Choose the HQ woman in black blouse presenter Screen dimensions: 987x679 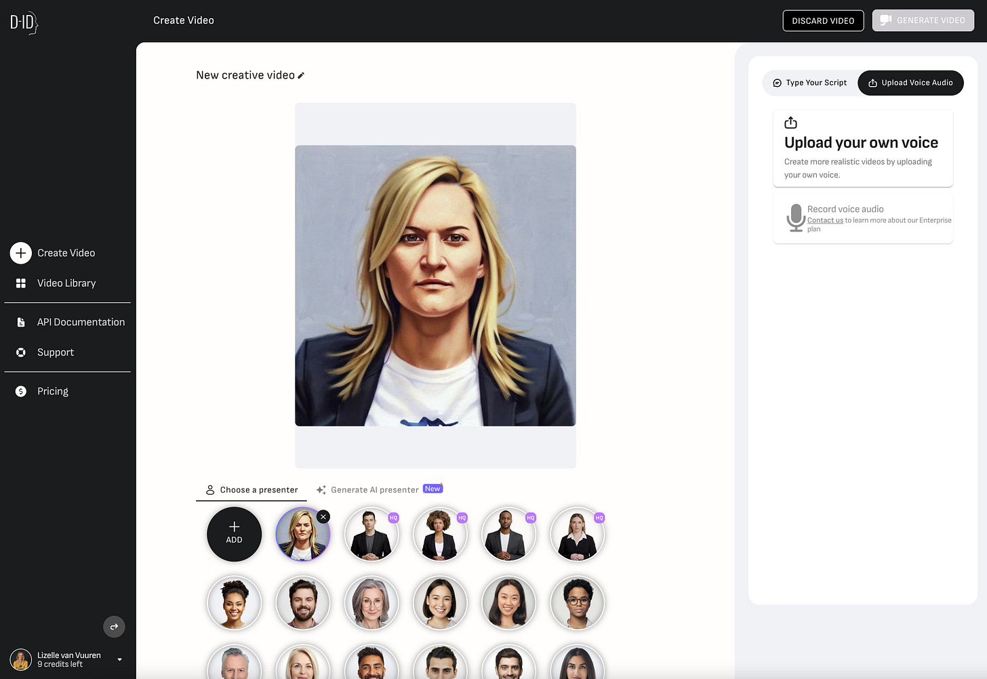pos(577,535)
